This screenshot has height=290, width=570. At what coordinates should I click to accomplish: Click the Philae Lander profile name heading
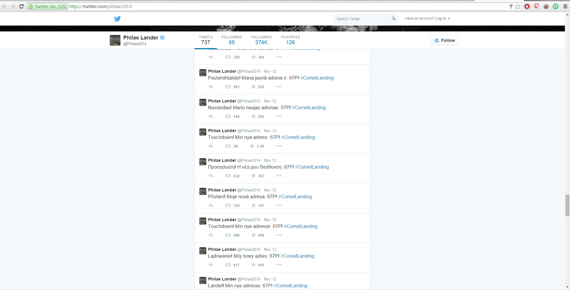141,38
